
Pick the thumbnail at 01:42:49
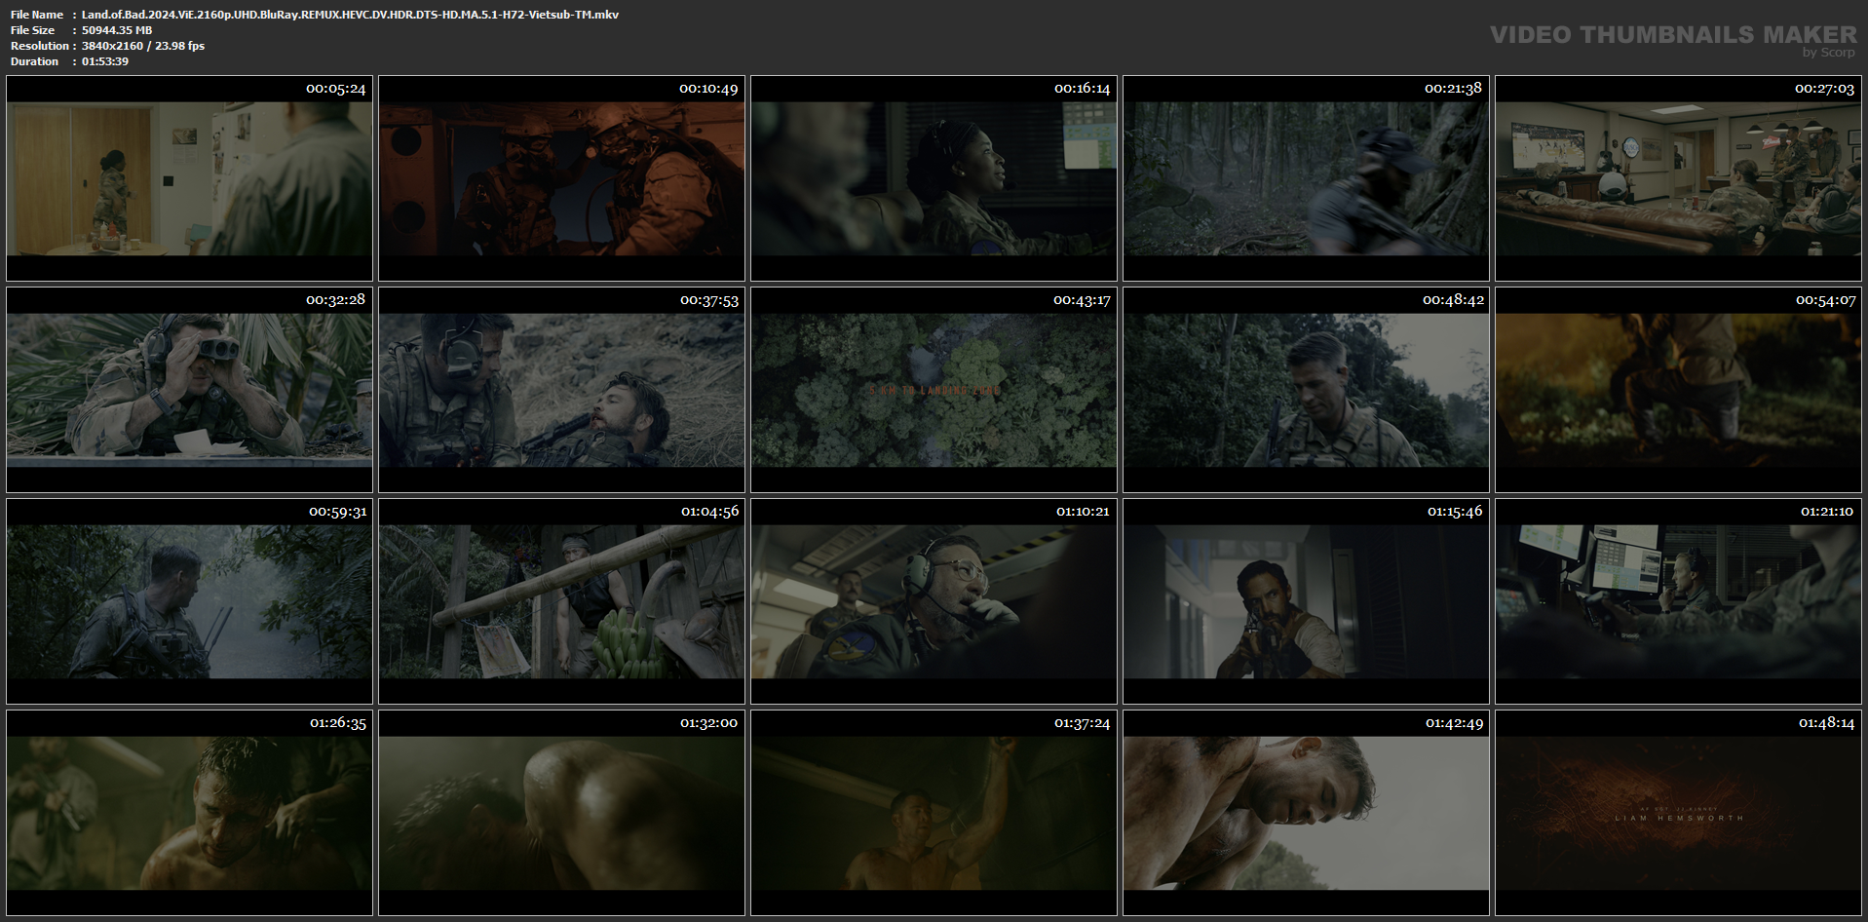1306,813
